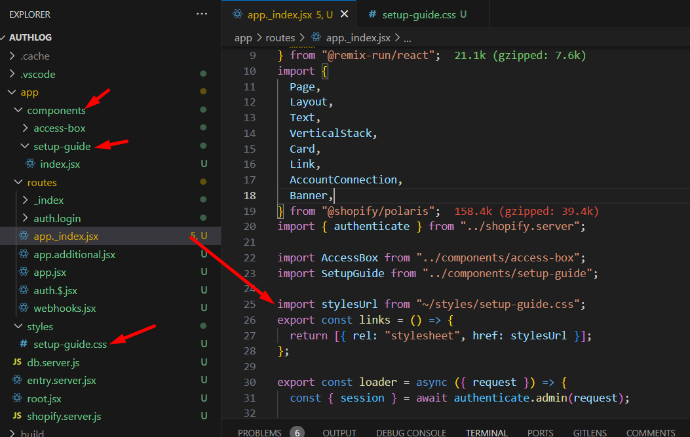Click React icon beside app.additional.jsx
Image resolution: width=690 pixels, height=437 pixels.
coord(24,254)
